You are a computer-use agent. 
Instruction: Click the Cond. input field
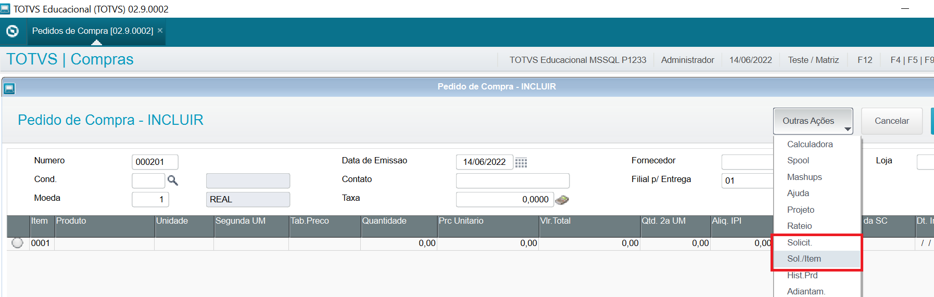pyautogui.click(x=148, y=180)
